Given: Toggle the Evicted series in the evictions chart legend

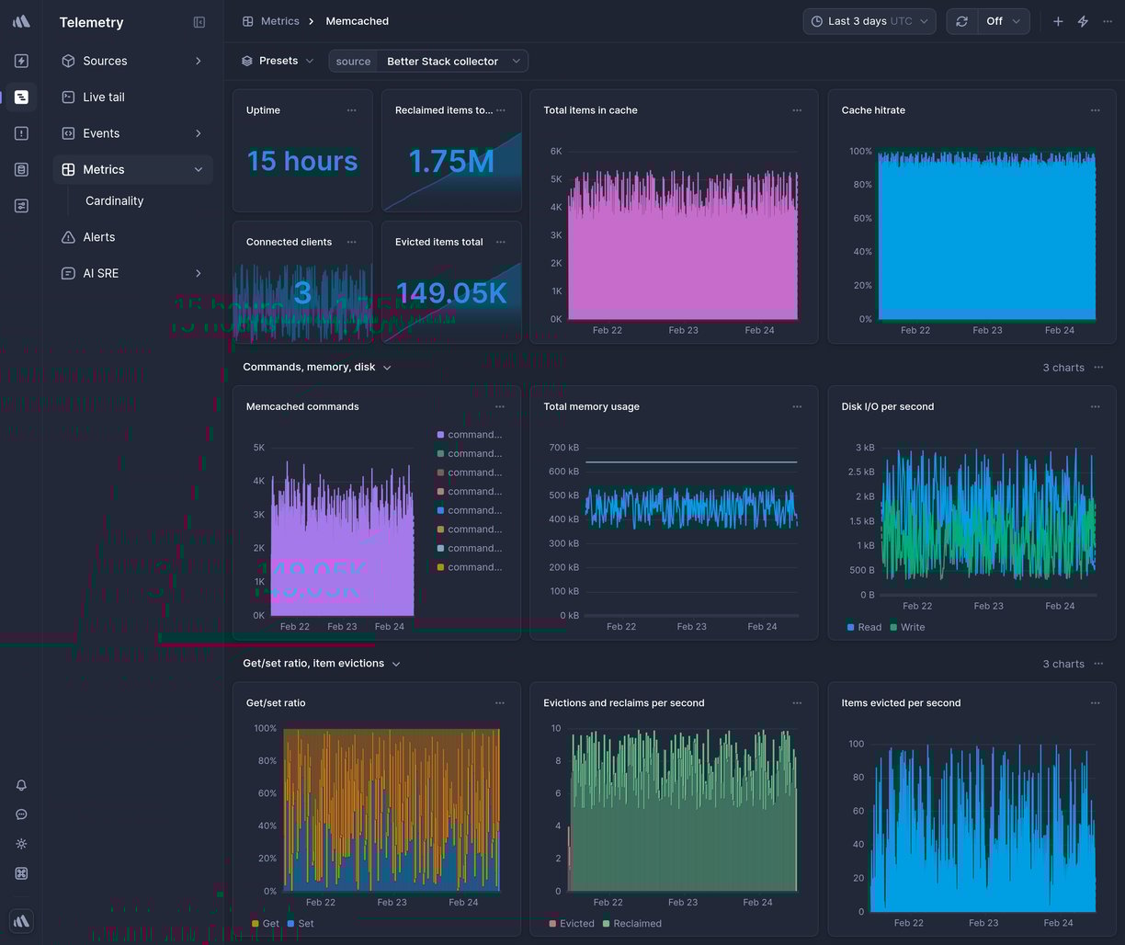Looking at the screenshot, I should click(571, 923).
